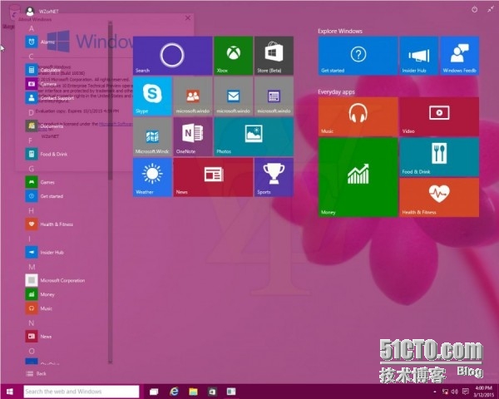Viewport: 499px width, 399px height.
Task: Open the Store icon in the taskbar
Action: [212, 392]
